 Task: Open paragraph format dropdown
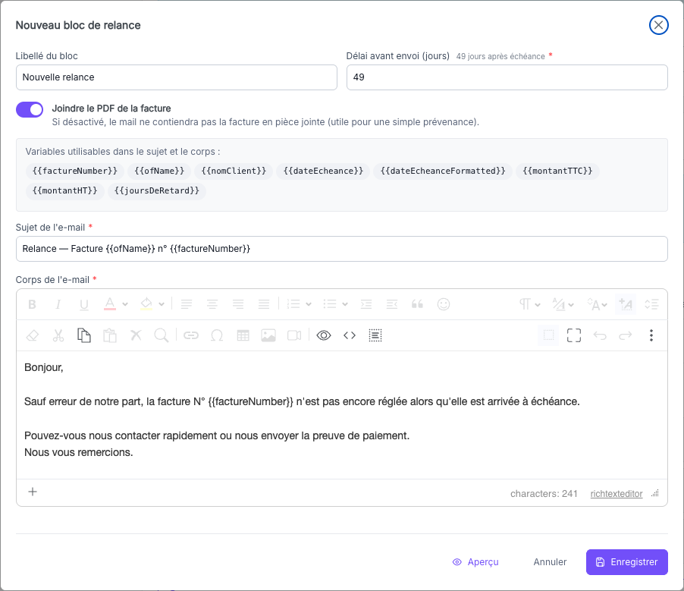(529, 304)
